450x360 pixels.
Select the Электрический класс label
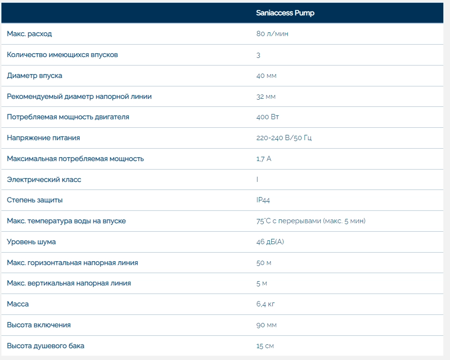[44, 180]
